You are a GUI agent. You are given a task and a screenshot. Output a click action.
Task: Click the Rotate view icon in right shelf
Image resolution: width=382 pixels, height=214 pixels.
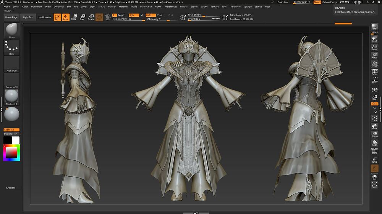click(x=374, y=143)
